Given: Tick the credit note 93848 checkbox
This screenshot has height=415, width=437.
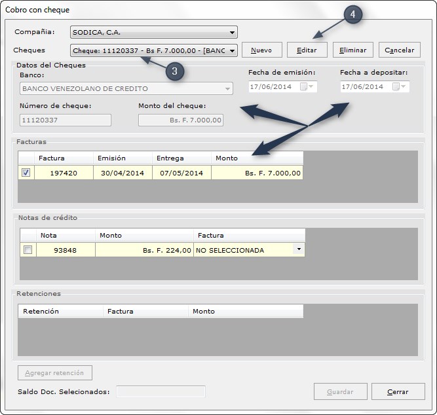Looking at the screenshot, I should tap(28, 250).
